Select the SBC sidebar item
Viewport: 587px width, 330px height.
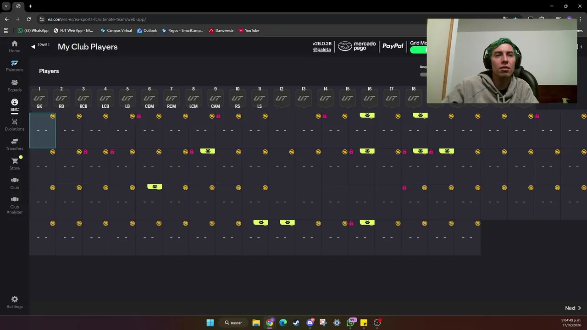pos(15,105)
